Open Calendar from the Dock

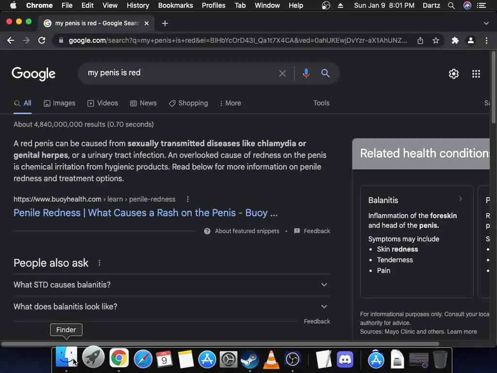tap(164, 359)
